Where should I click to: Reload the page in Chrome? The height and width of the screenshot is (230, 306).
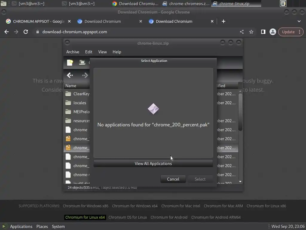coord(26,32)
